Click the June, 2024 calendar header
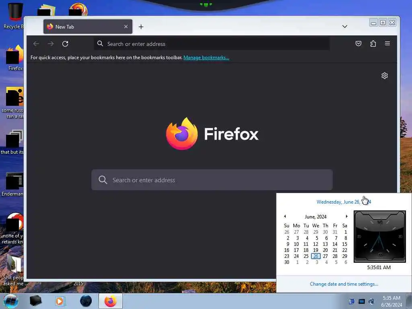The height and width of the screenshot is (309, 412). 315,216
